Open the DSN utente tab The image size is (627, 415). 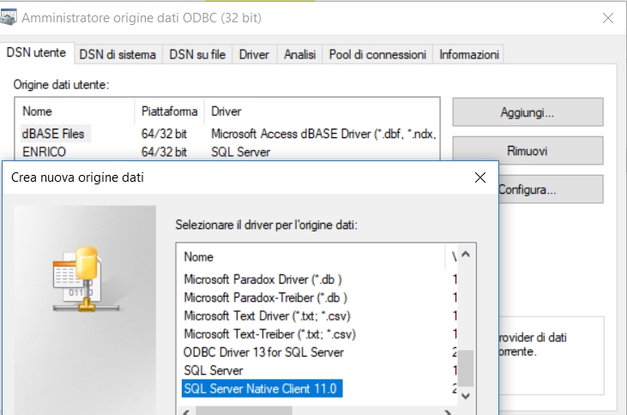[x=36, y=53]
